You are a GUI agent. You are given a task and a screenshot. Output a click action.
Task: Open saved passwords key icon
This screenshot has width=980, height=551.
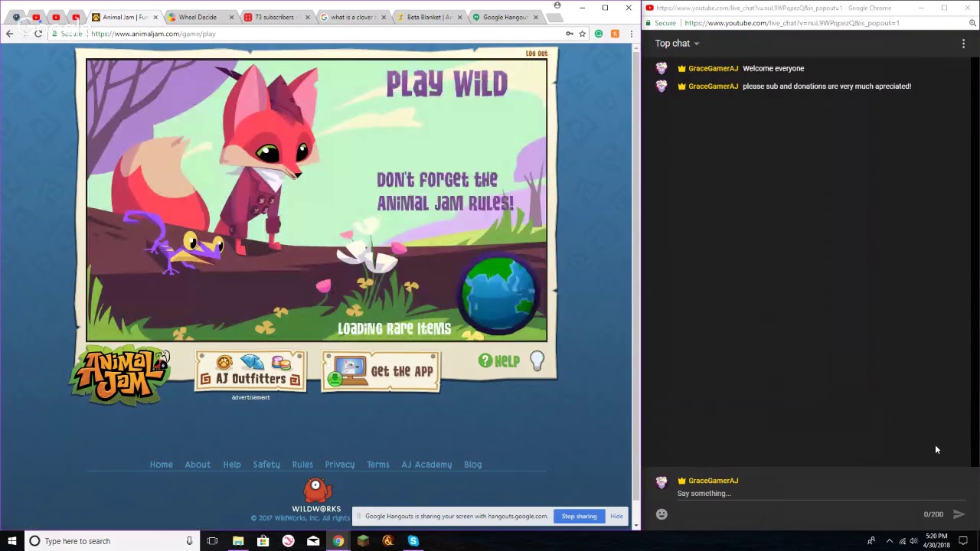tap(569, 34)
